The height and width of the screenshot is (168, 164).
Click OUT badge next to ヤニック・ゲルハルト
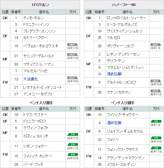tap(72, 55)
